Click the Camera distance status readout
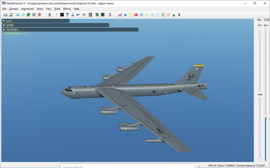 250,165
